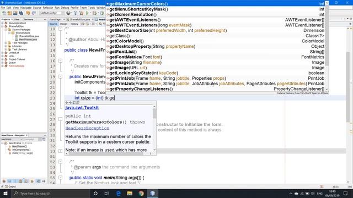Image resolution: width=353 pixels, height=198 pixels.
Task: Open HeadlessException link in Javadoc popup
Action: [x=87, y=128]
